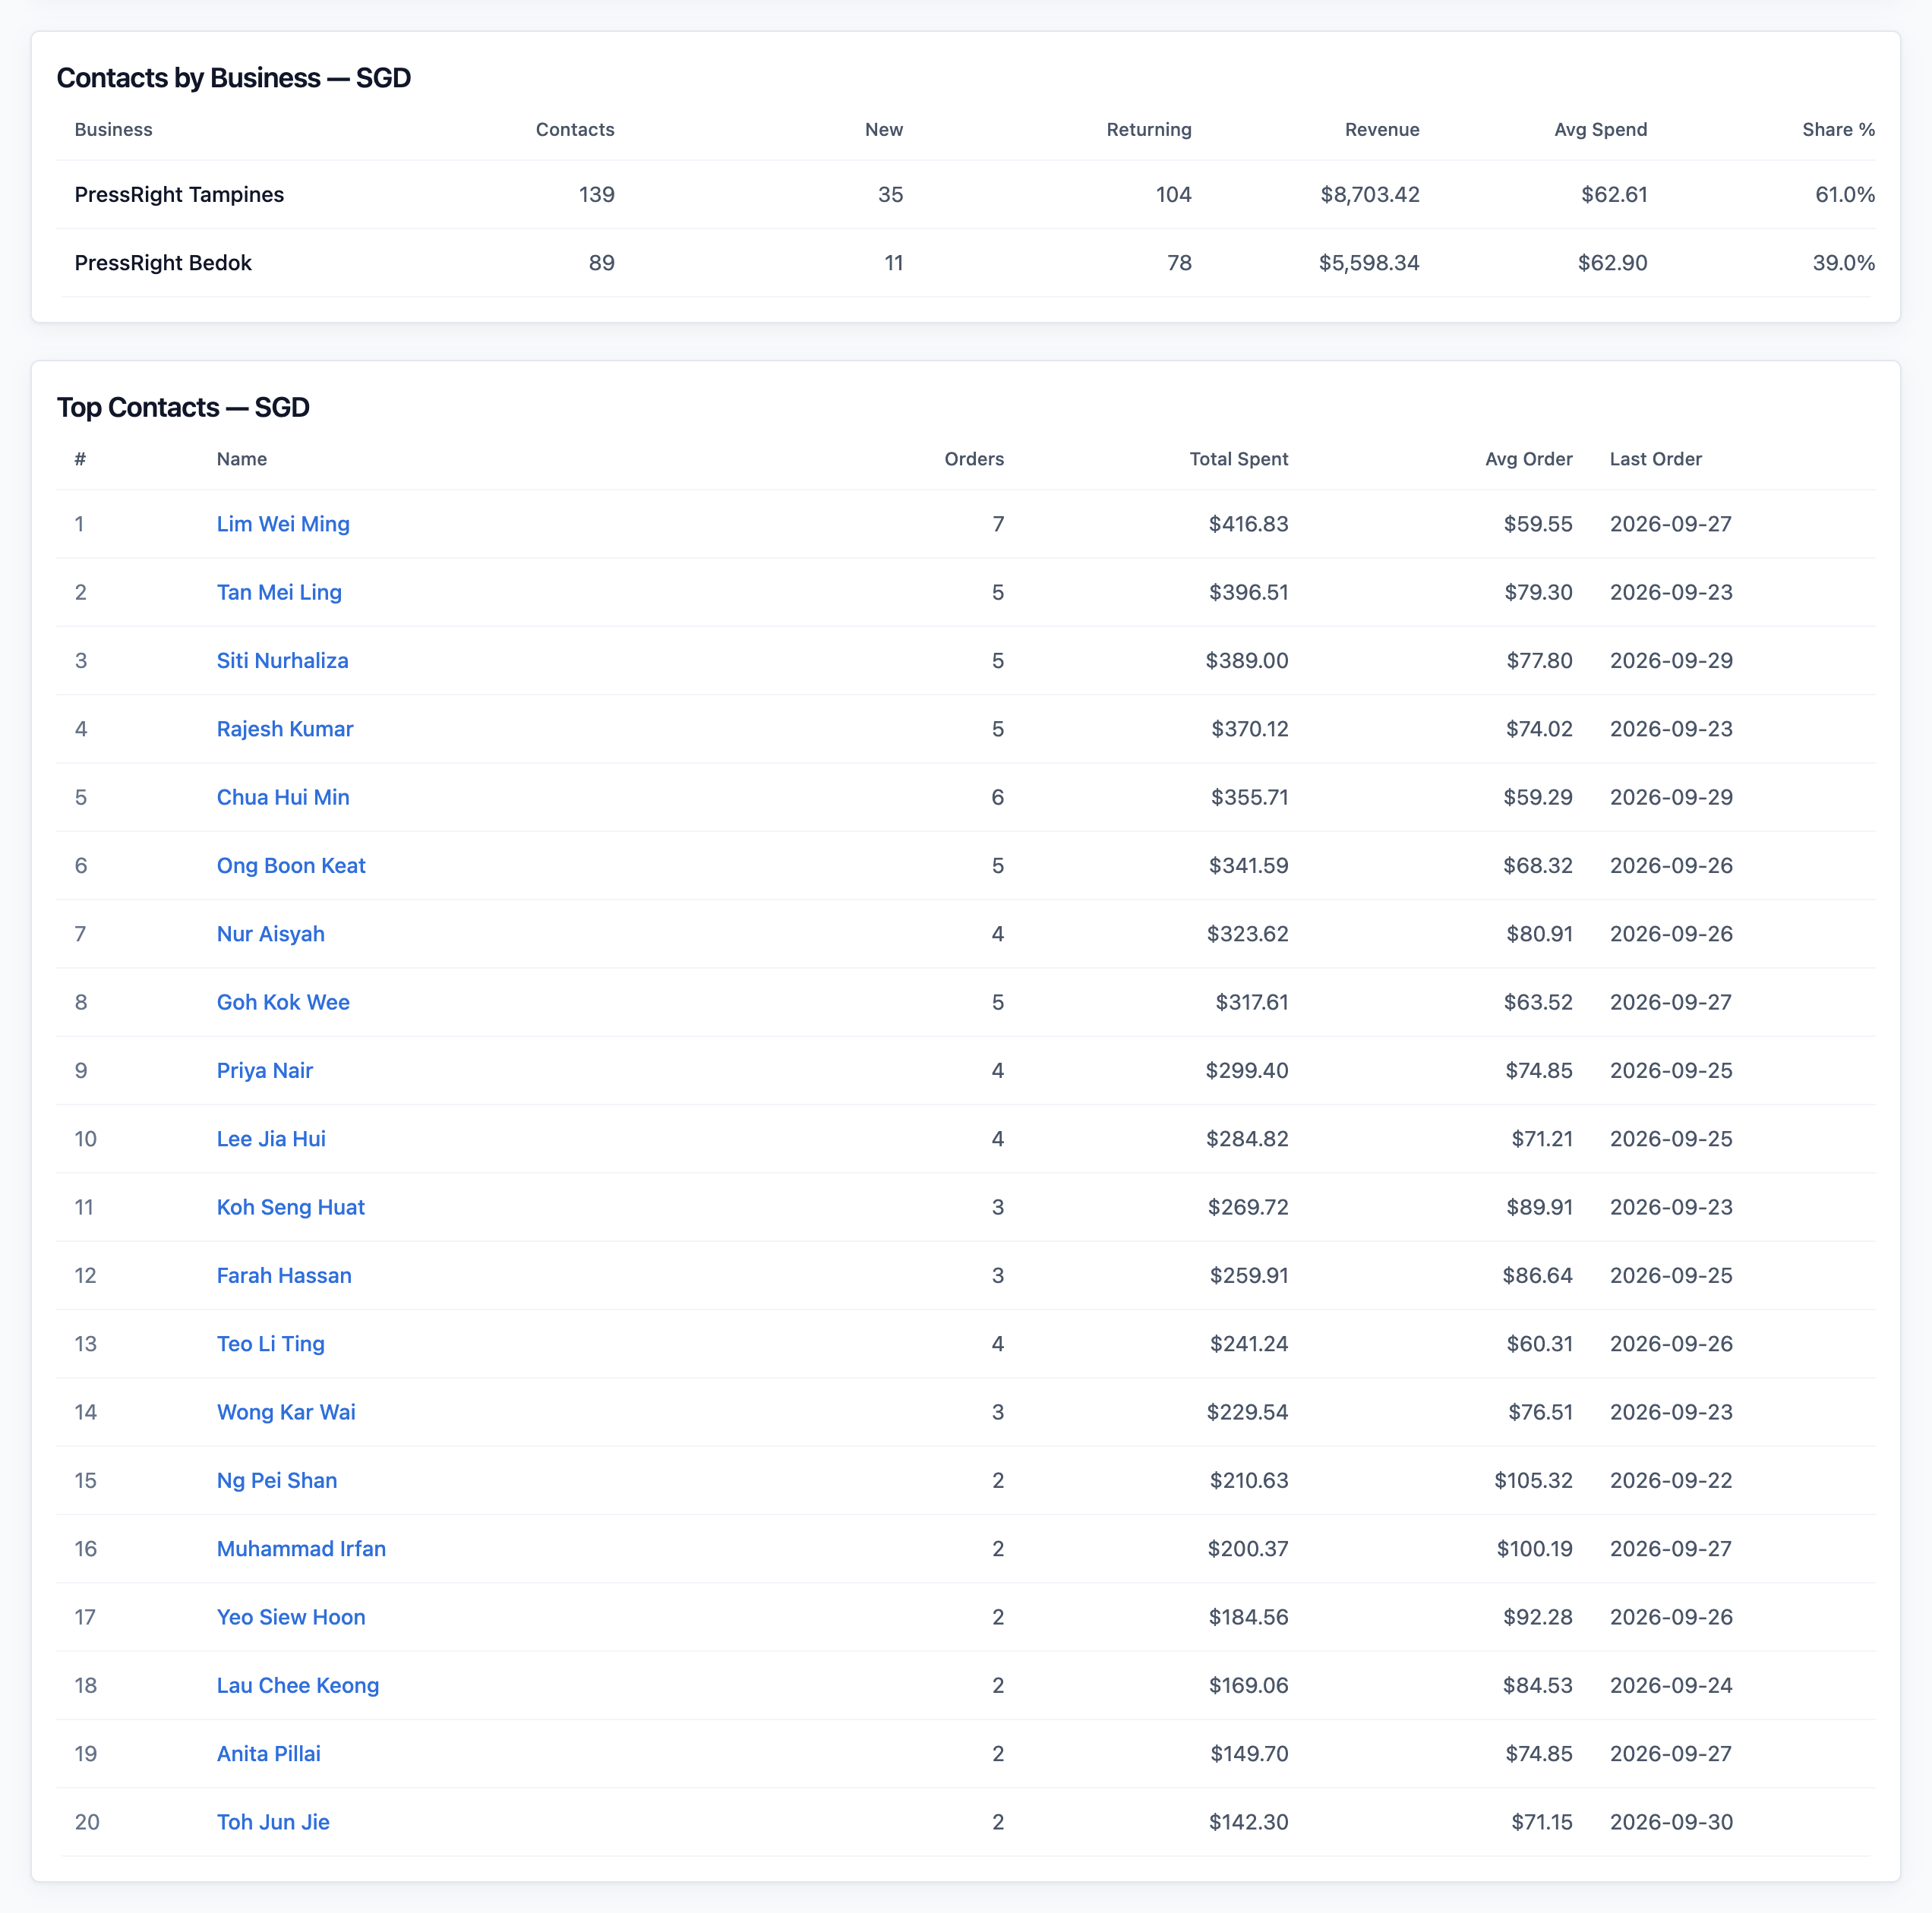Open Siti Nurhaliza contact link
The height and width of the screenshot is (1913, 1932).
click(282, 660)
